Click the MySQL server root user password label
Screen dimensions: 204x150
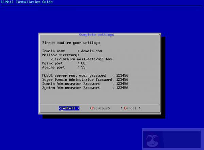click(x=76, y=75)
